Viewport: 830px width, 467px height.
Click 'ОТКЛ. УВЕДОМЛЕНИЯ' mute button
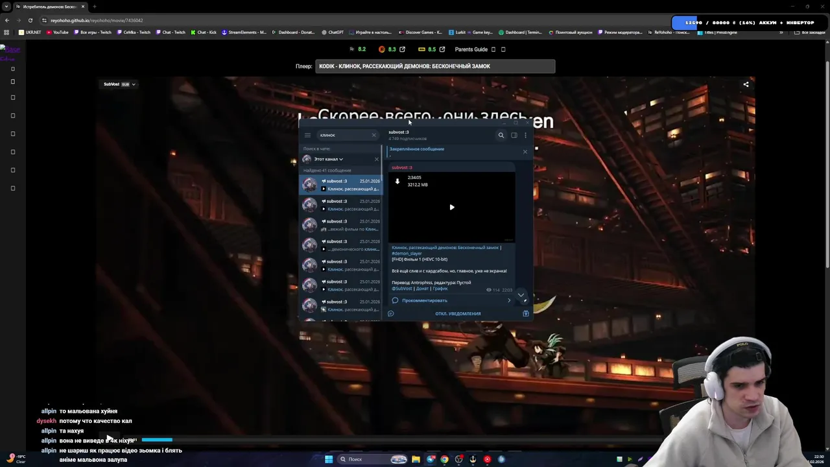pyautogui.click(x=458, y=314)
